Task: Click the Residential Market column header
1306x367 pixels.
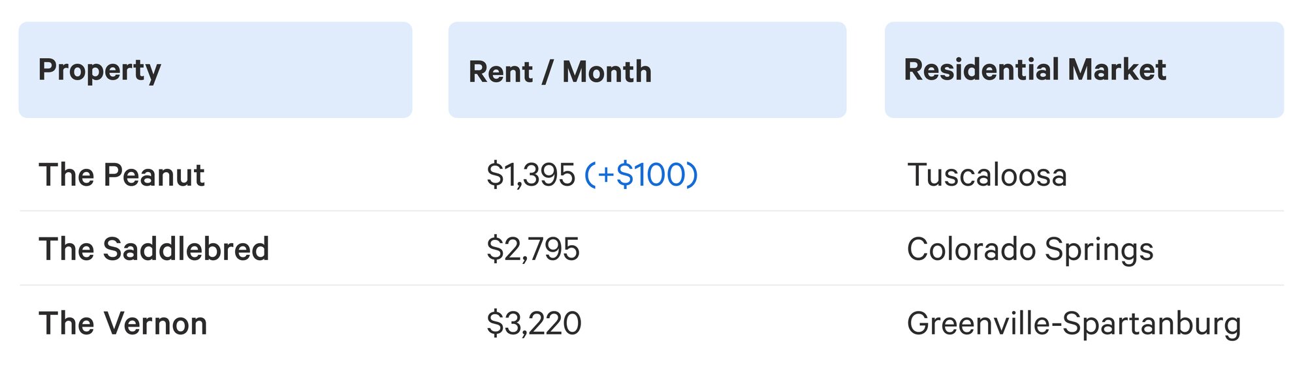Action: point(1084,70)
